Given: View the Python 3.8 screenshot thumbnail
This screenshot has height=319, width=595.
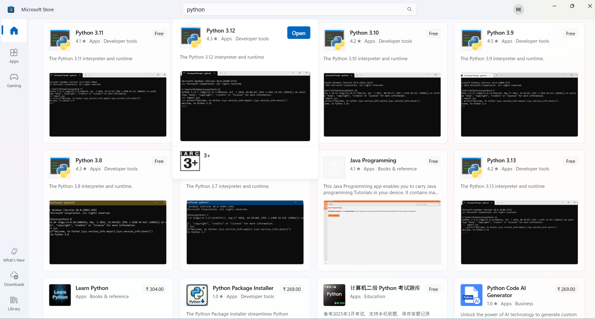Looking at the screenshot, I should [108, 232].
